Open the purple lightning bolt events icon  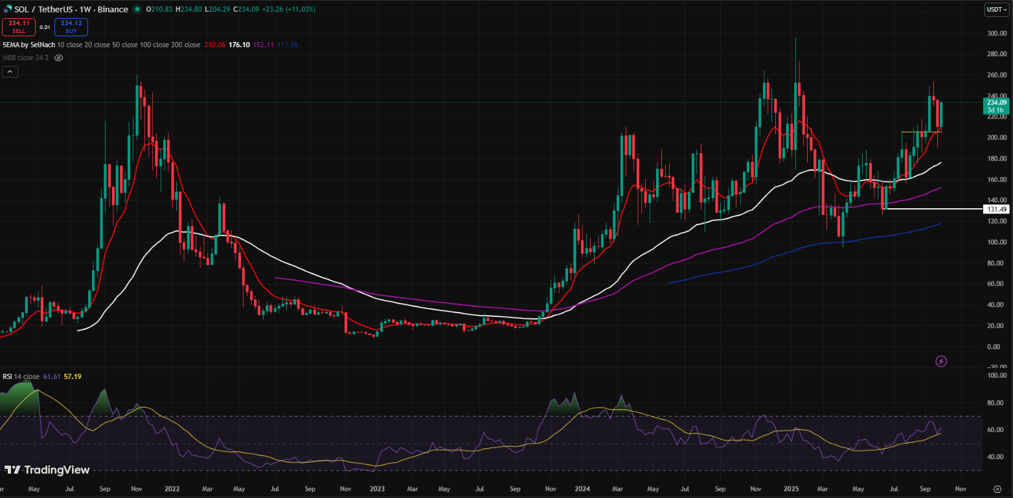(941, 361)
